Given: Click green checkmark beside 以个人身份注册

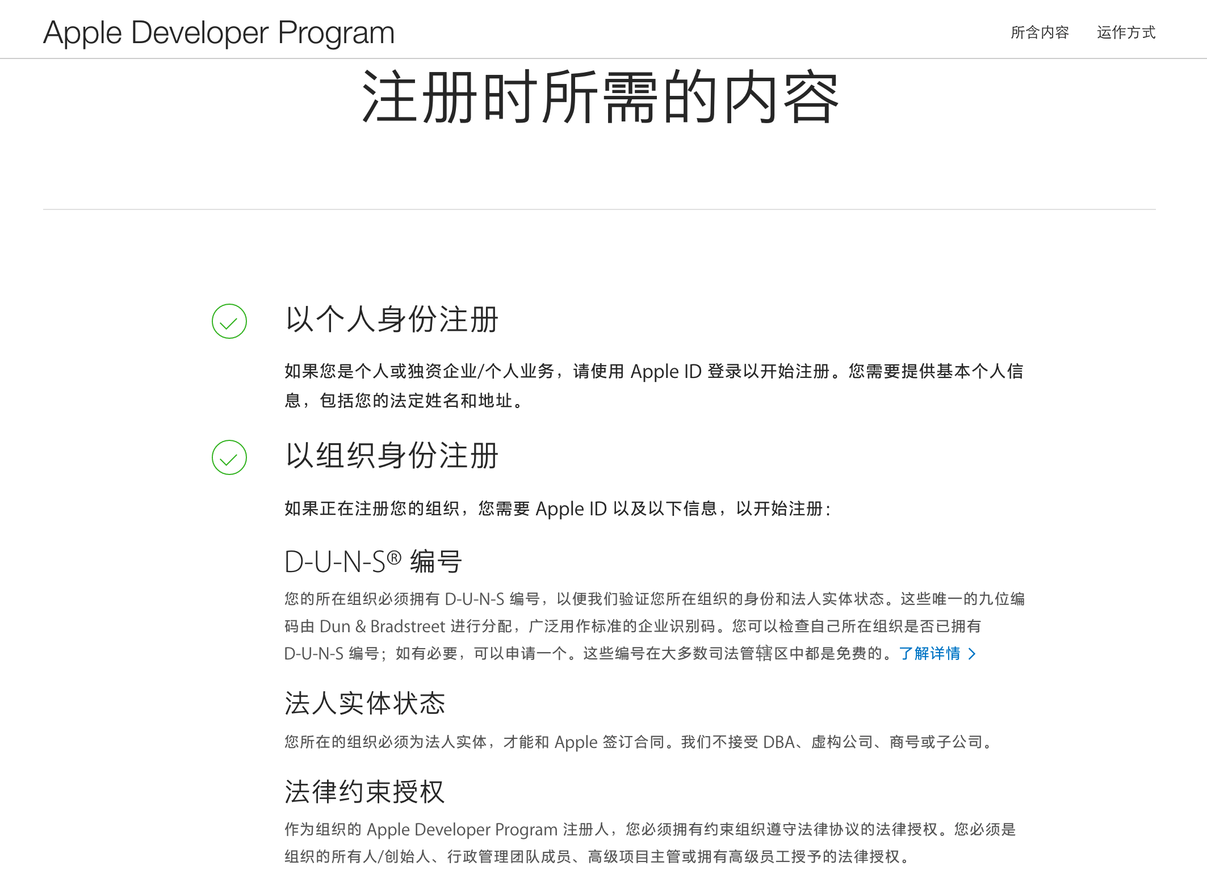Looking at the screenshot, I should point(229,321).
